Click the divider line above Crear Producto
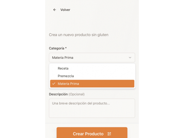 [x=92, y=123]
